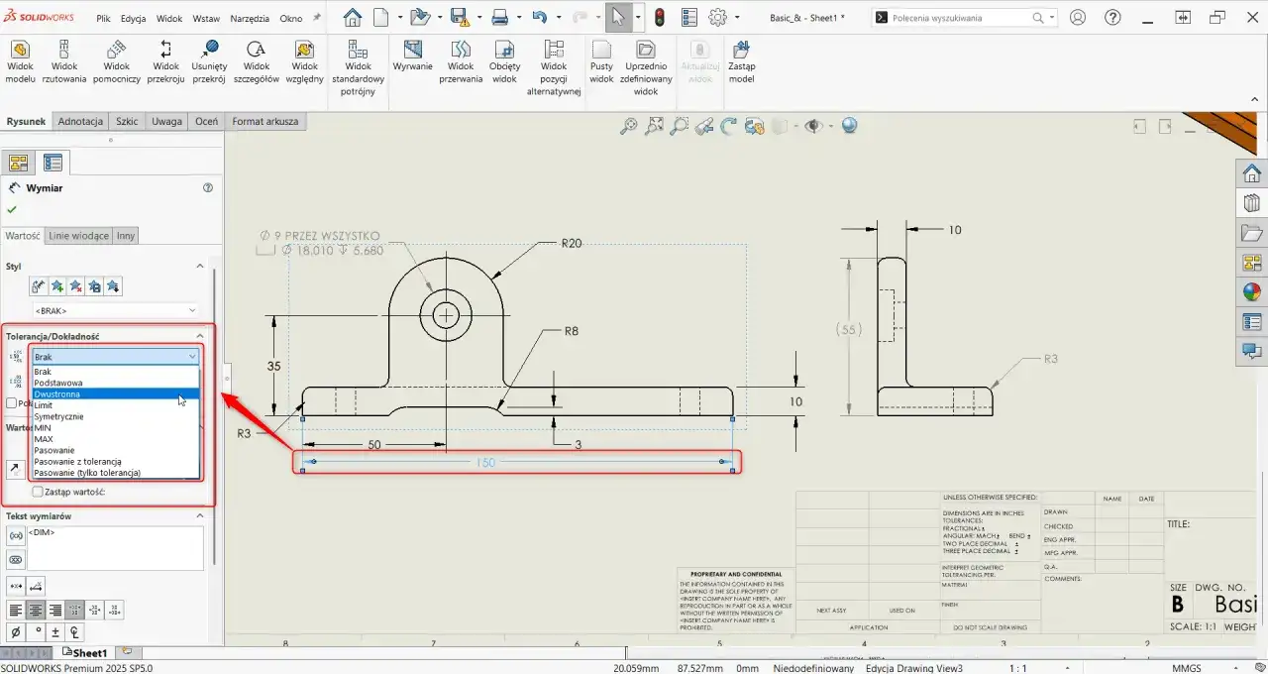Open the help question mark icon
The height and width of the screenshot is (674, 1268).
click(1112, 17)
